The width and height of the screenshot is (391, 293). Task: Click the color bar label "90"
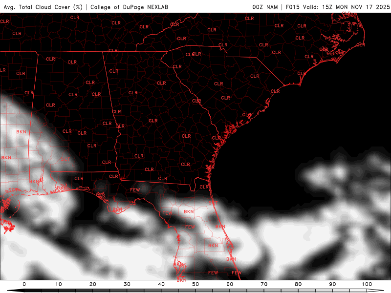pyautogui.click(x=333, y=284)
